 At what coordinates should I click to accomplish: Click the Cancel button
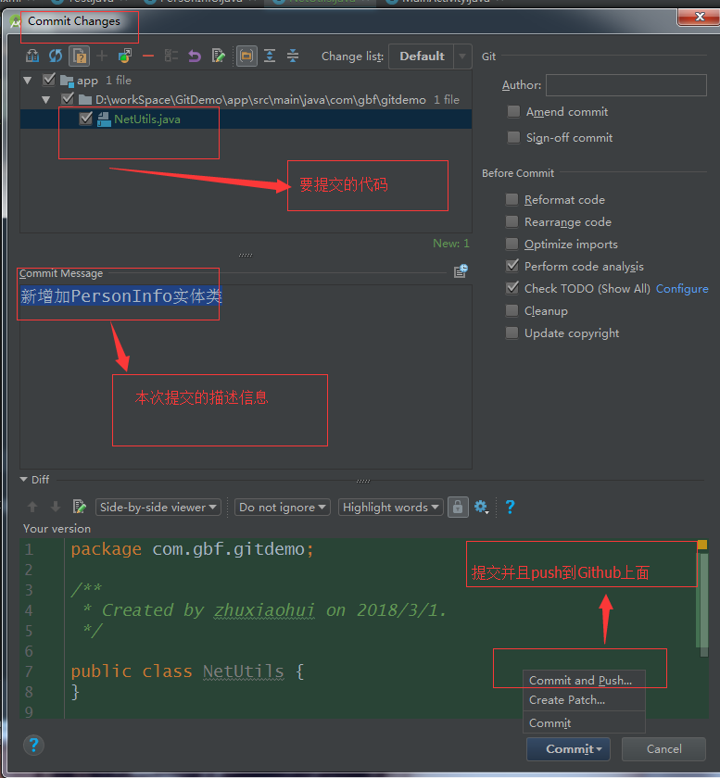[663, 749]
